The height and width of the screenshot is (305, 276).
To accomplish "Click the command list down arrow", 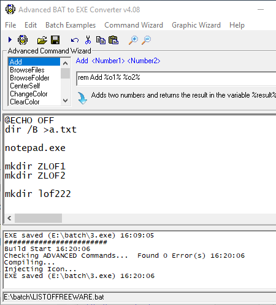I will click(x=66, y=101).
